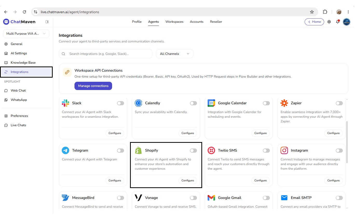
Task: Enable the Zapier integration toggle
Action: click(339, 103)
